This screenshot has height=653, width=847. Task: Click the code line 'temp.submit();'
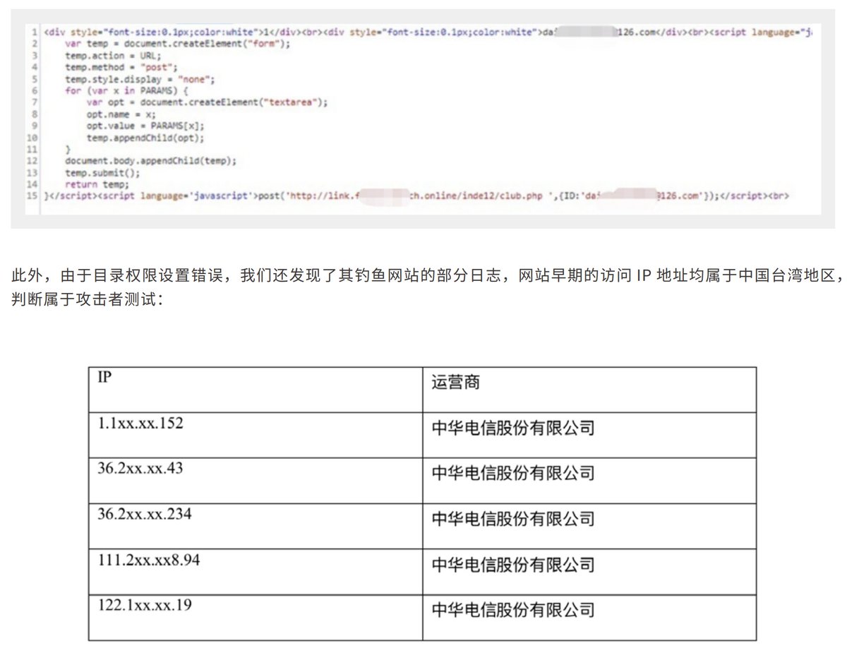(x=103, y=173)
